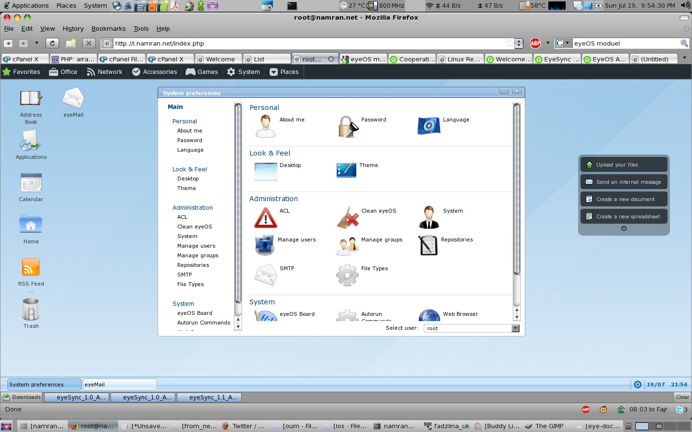Viewport: 692px width, 432px height.
Task: Click the Firefox URL address field
Action: pyautogui.click(x=308, y=43)
